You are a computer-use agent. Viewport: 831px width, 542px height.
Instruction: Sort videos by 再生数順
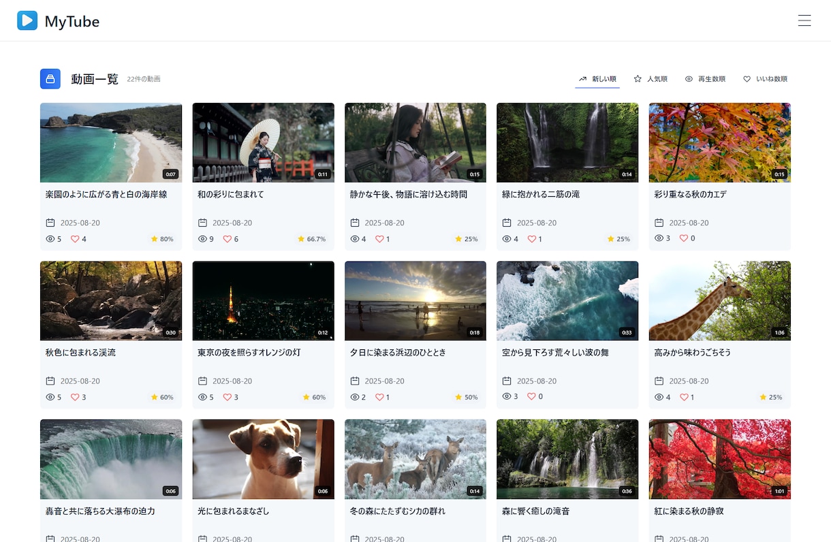tap(705, 79)
